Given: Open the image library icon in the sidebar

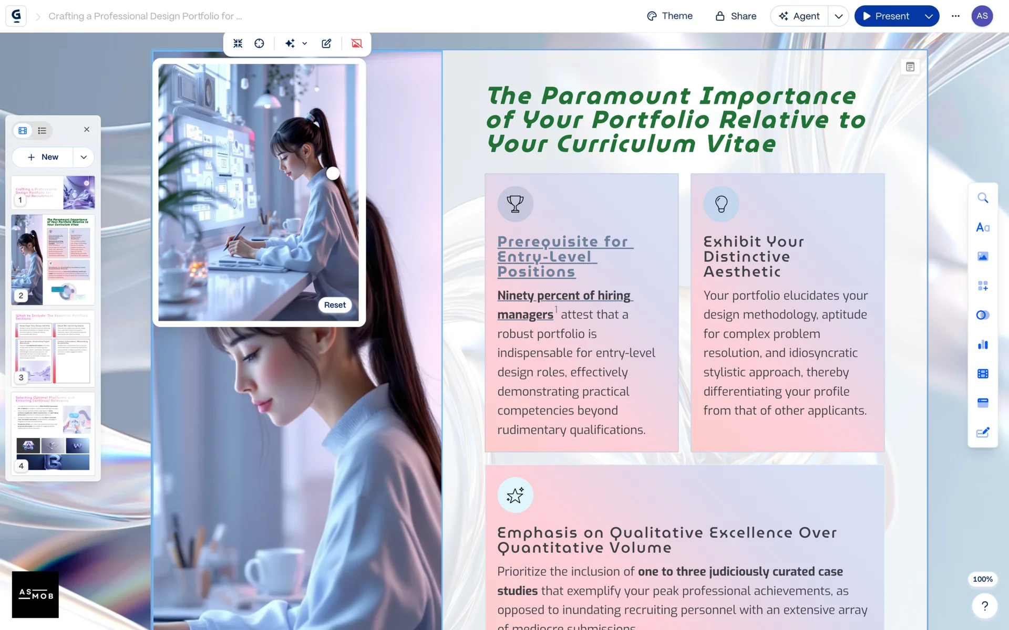Looking at the screenshot, I should (x=983, y=256).
